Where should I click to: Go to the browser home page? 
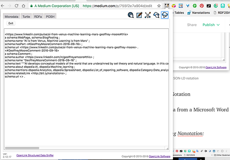(x=23, y=6)
